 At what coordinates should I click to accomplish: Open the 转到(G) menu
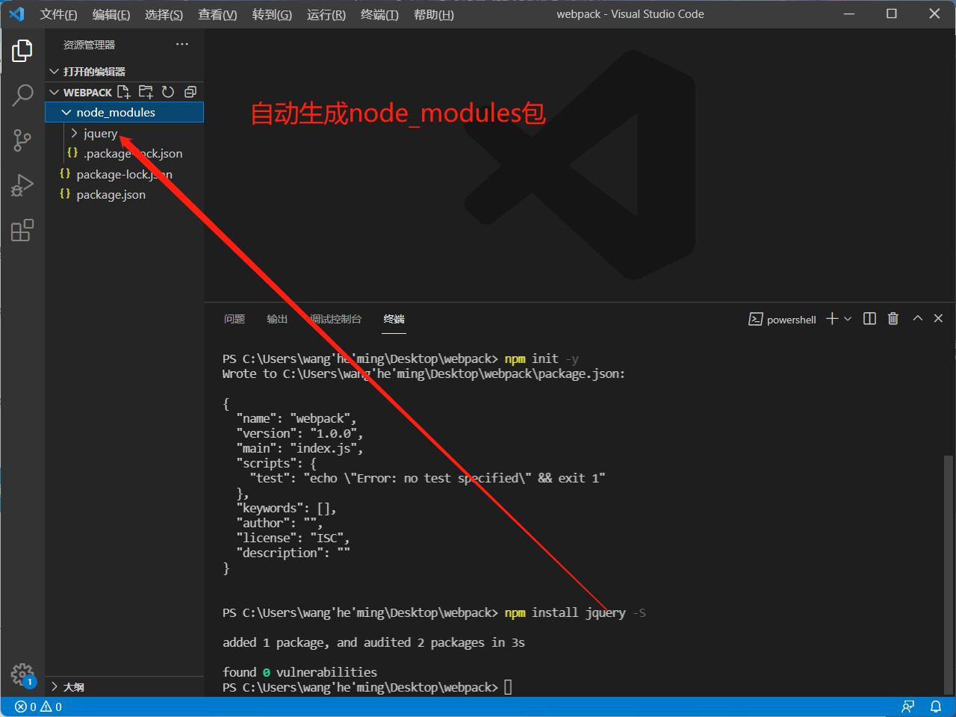pos(272,14)
